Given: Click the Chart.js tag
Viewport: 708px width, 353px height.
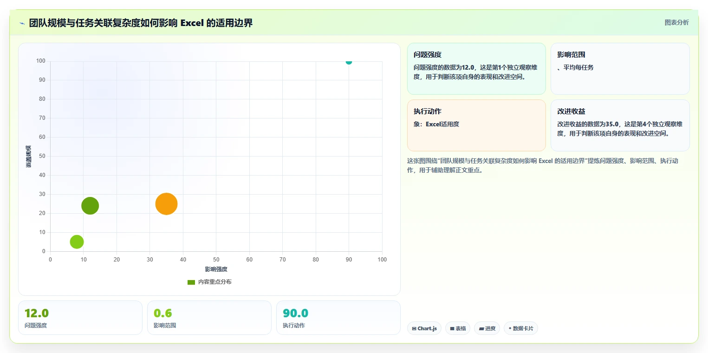Looking at the screenshot, I should (424, 328).
